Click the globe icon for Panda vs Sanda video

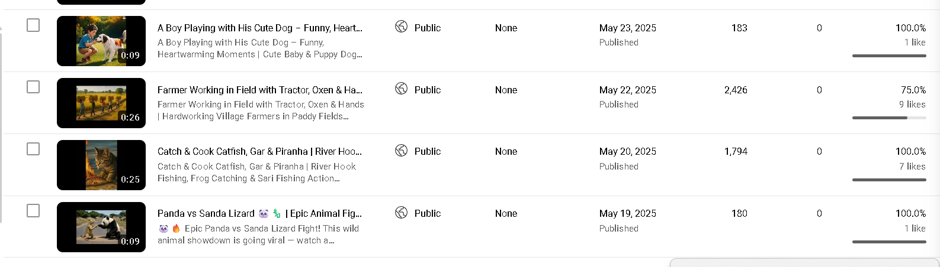(401, 213)
